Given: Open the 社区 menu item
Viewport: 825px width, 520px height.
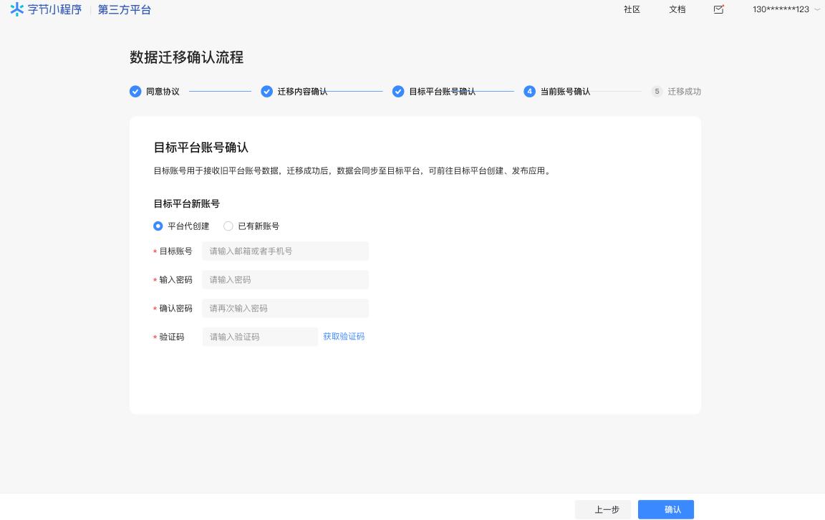Looking at the screenshot, I should pos(632,9).
